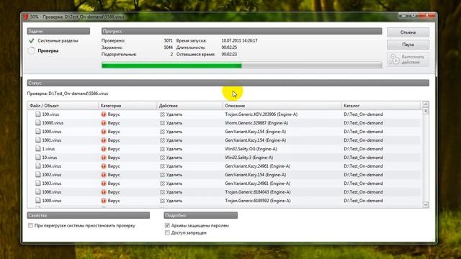Click green checkmark next to Системные разделы

[32, 41]
